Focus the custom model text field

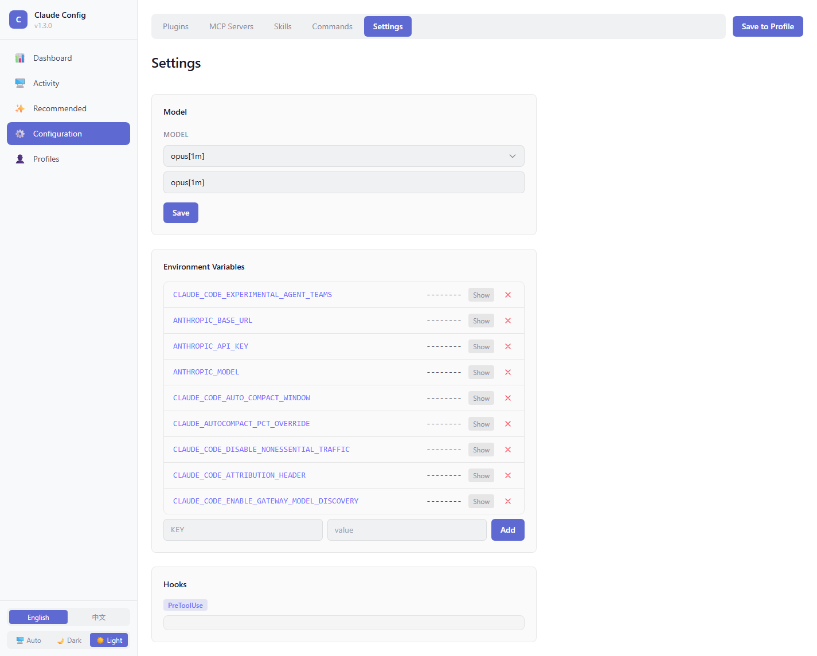point(344,182)
